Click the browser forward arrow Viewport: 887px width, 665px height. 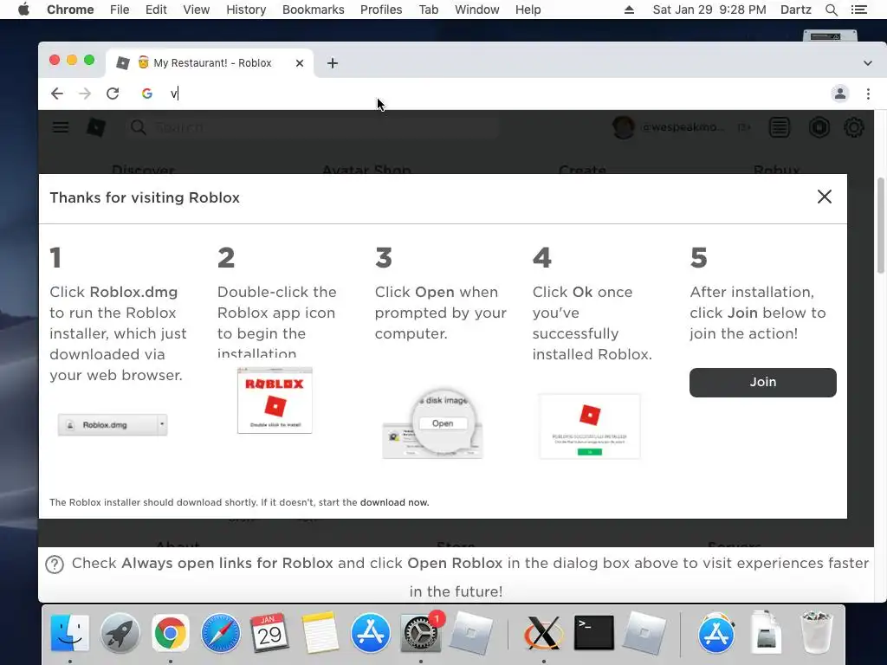tap(85, 94)
